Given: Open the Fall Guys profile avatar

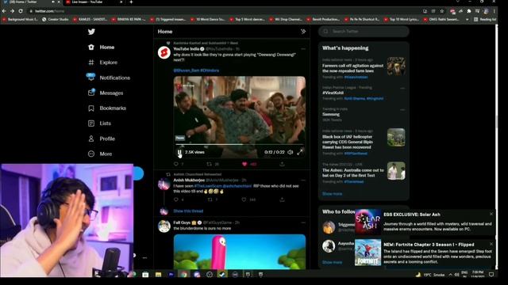Looking at the screenshot, I should (x=164, y=226).
